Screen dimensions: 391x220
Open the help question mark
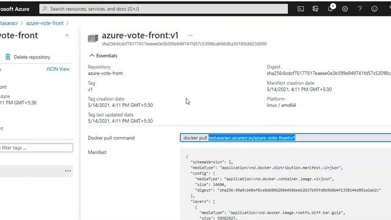pyautogui.click(x=360, y=9)
